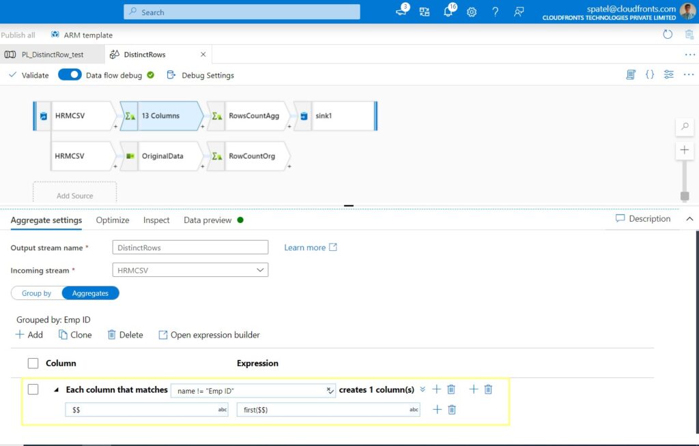Screen dimensions: 699x446
Task: Open the code braces view icon
Action: [x=650, y=75]
